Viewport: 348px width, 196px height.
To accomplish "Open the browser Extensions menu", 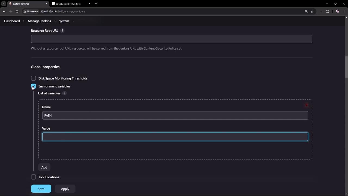I will tap(328, 11).
